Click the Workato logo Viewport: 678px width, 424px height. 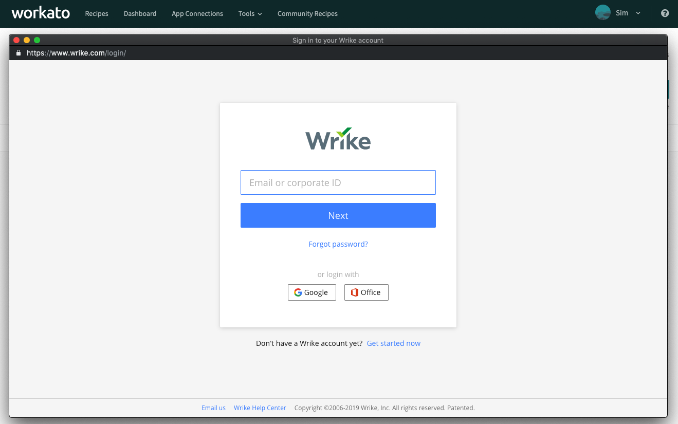(x=41, y=13)
